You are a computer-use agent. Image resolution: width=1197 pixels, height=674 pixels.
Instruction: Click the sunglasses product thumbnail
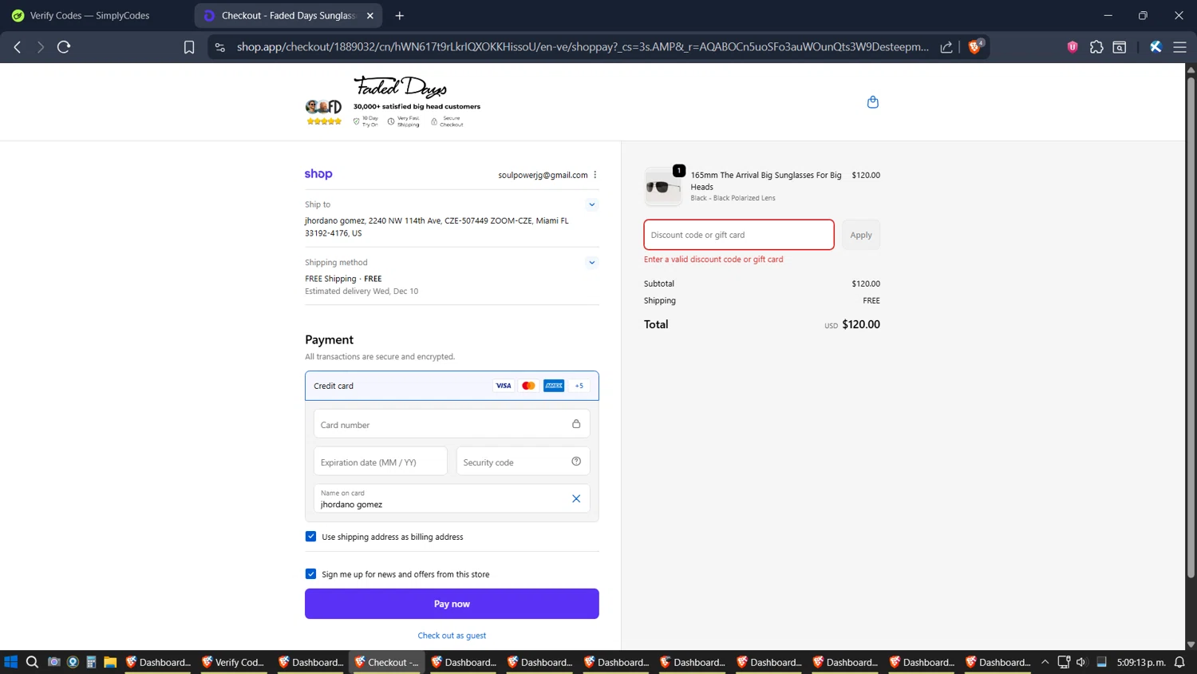[x=663, y=187]
